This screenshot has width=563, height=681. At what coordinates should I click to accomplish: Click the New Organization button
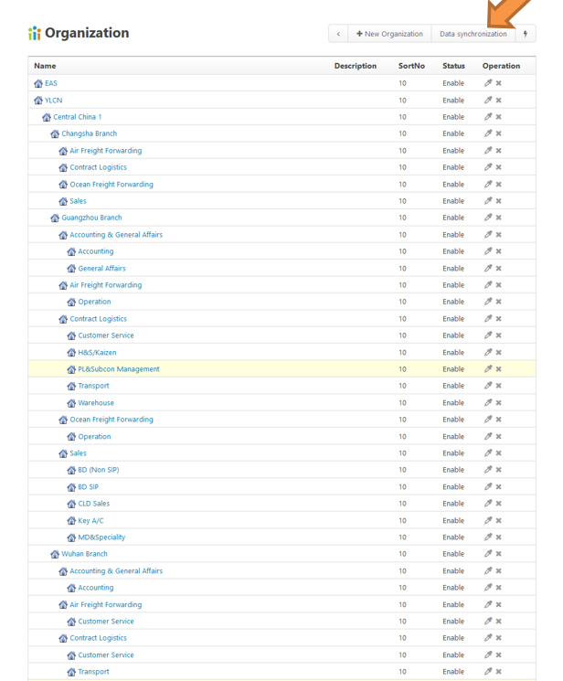389,34
